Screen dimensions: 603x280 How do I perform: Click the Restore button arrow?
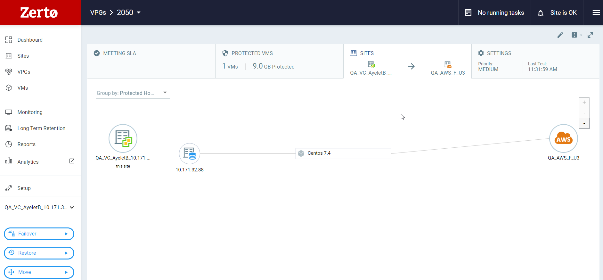point(66,253)
